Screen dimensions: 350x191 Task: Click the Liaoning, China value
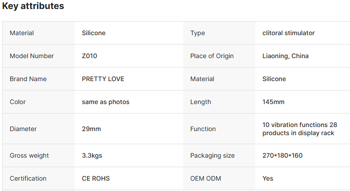286,56
